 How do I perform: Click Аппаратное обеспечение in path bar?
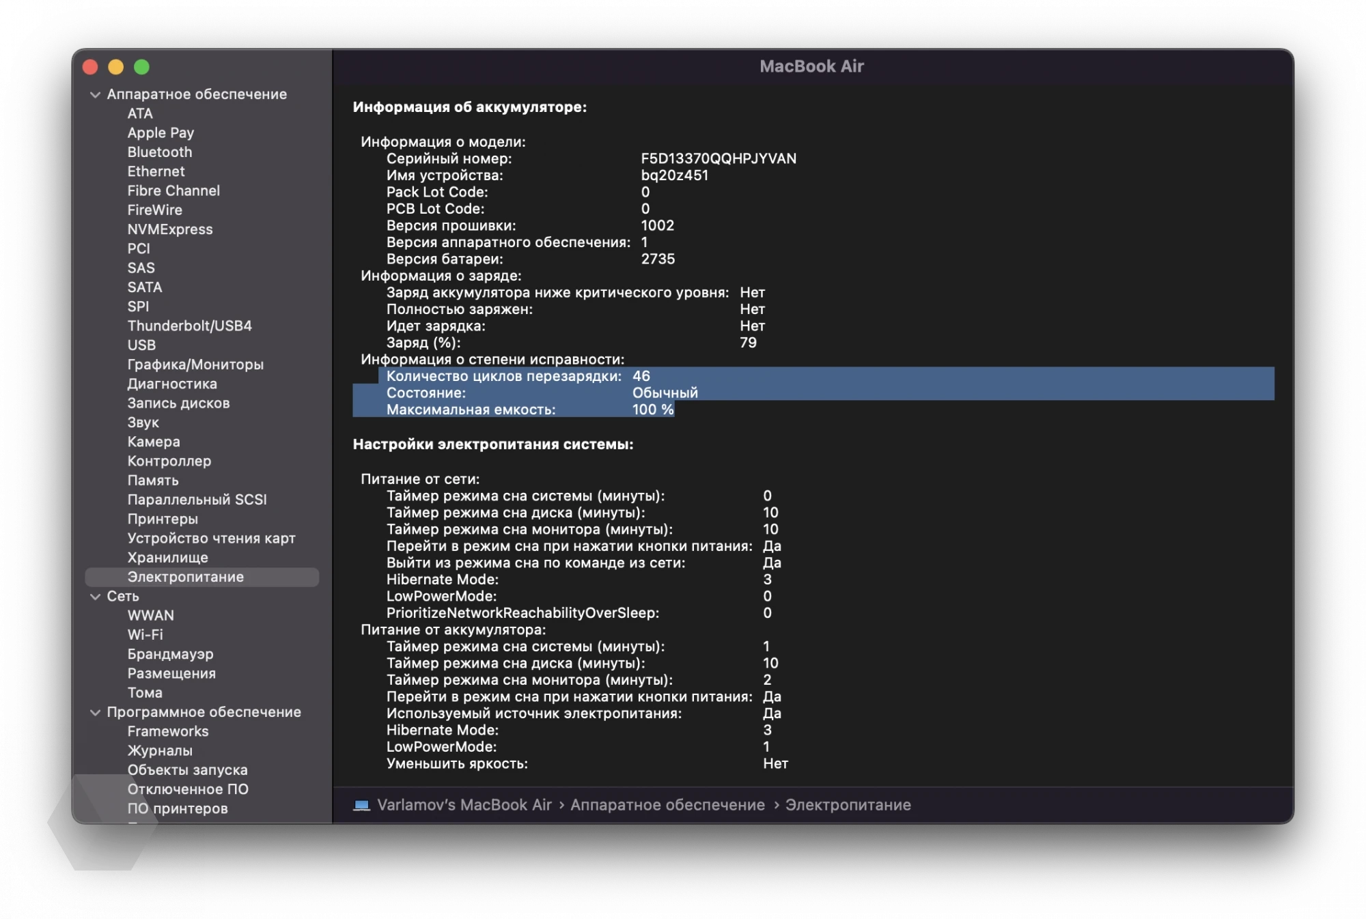[668, 805]
